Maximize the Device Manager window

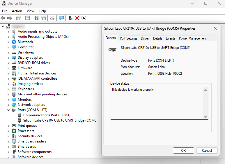206,3
